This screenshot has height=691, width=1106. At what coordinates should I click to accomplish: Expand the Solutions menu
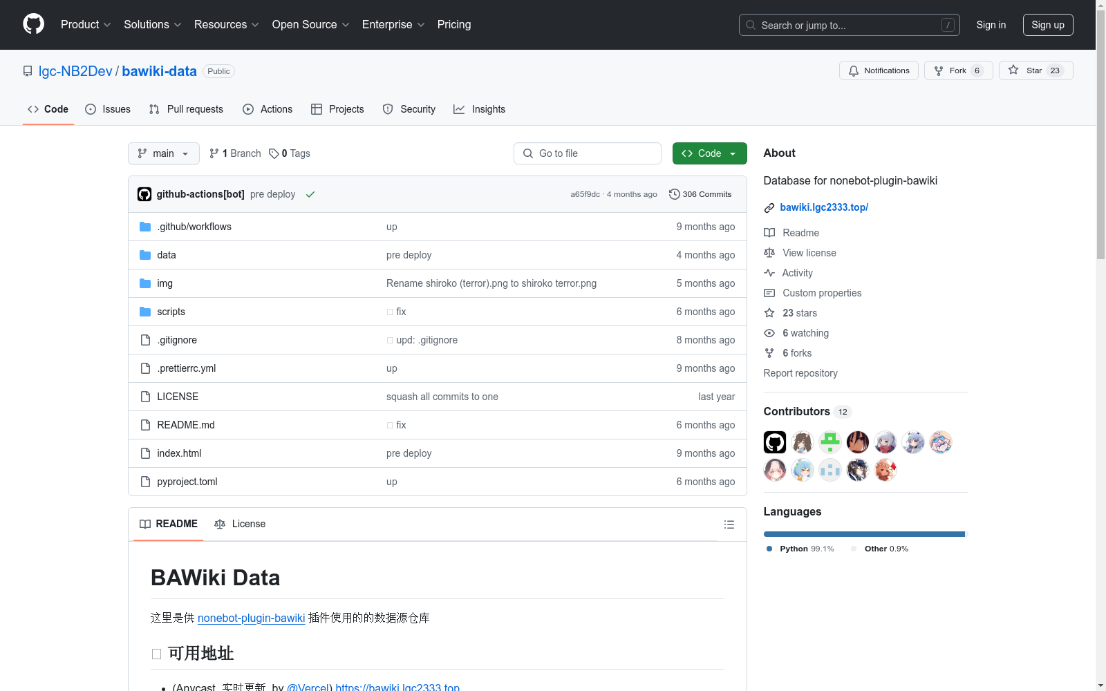(x=153, y=25)
